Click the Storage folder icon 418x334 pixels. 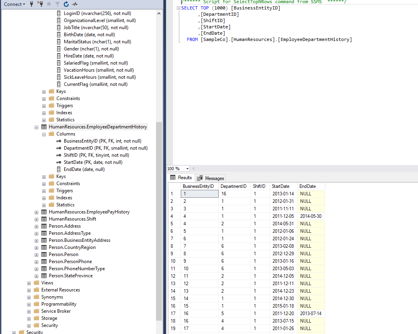[x=37, y=318]
